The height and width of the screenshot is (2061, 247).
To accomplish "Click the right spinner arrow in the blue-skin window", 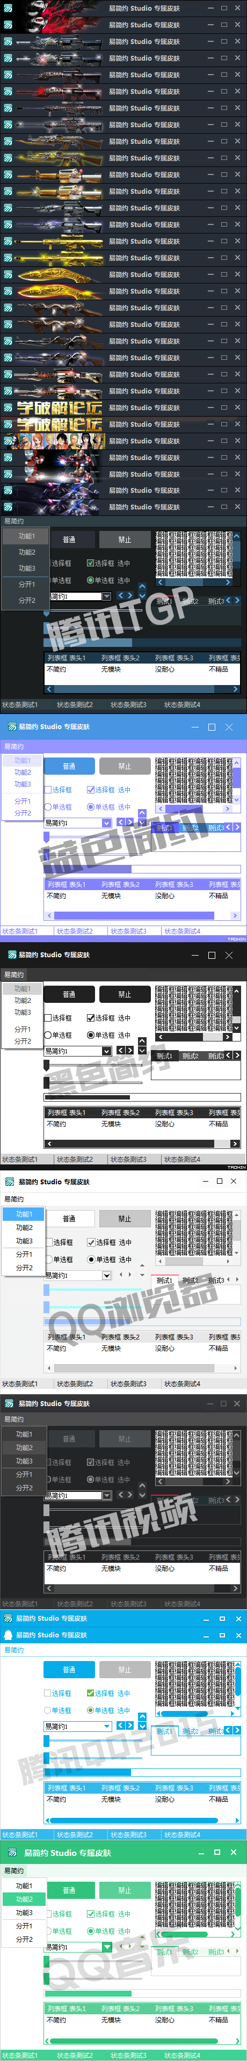I will [130, 822].
